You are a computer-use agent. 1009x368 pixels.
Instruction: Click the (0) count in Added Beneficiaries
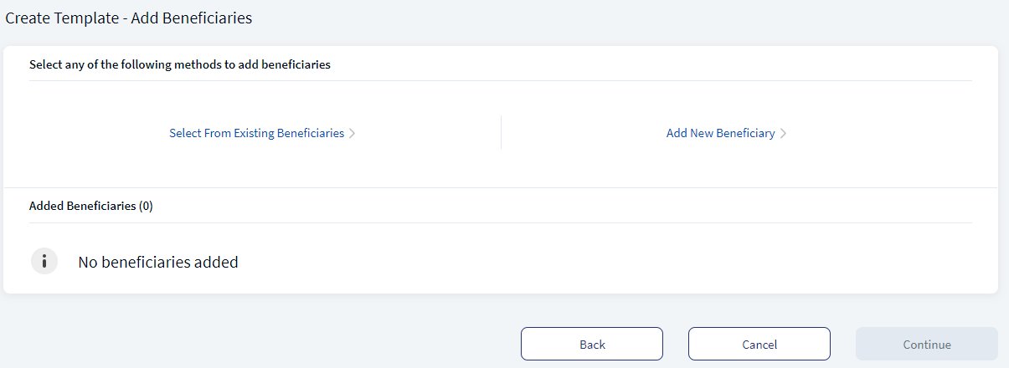pyautogui.click(x=146, y=206)
